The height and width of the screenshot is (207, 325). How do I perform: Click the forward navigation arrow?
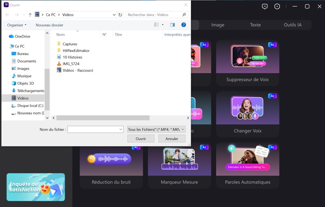pos(17,15)
